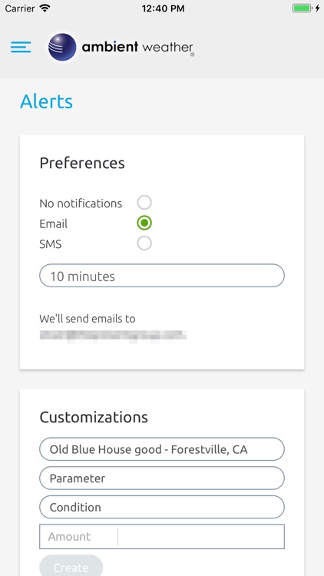
Task: Open the 10 minutes interval dropdown
Action: click(162, 276)
